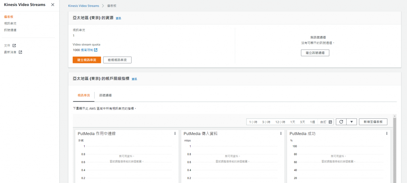Set time range to 1天
This screenshot has height=183, width=407.
[293, 122]
